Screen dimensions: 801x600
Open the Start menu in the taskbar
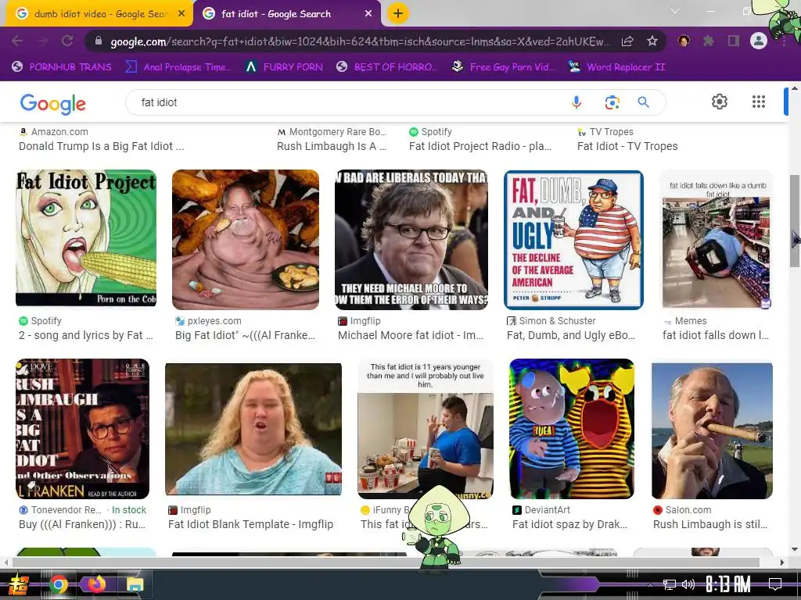click(x=19, y=584)
